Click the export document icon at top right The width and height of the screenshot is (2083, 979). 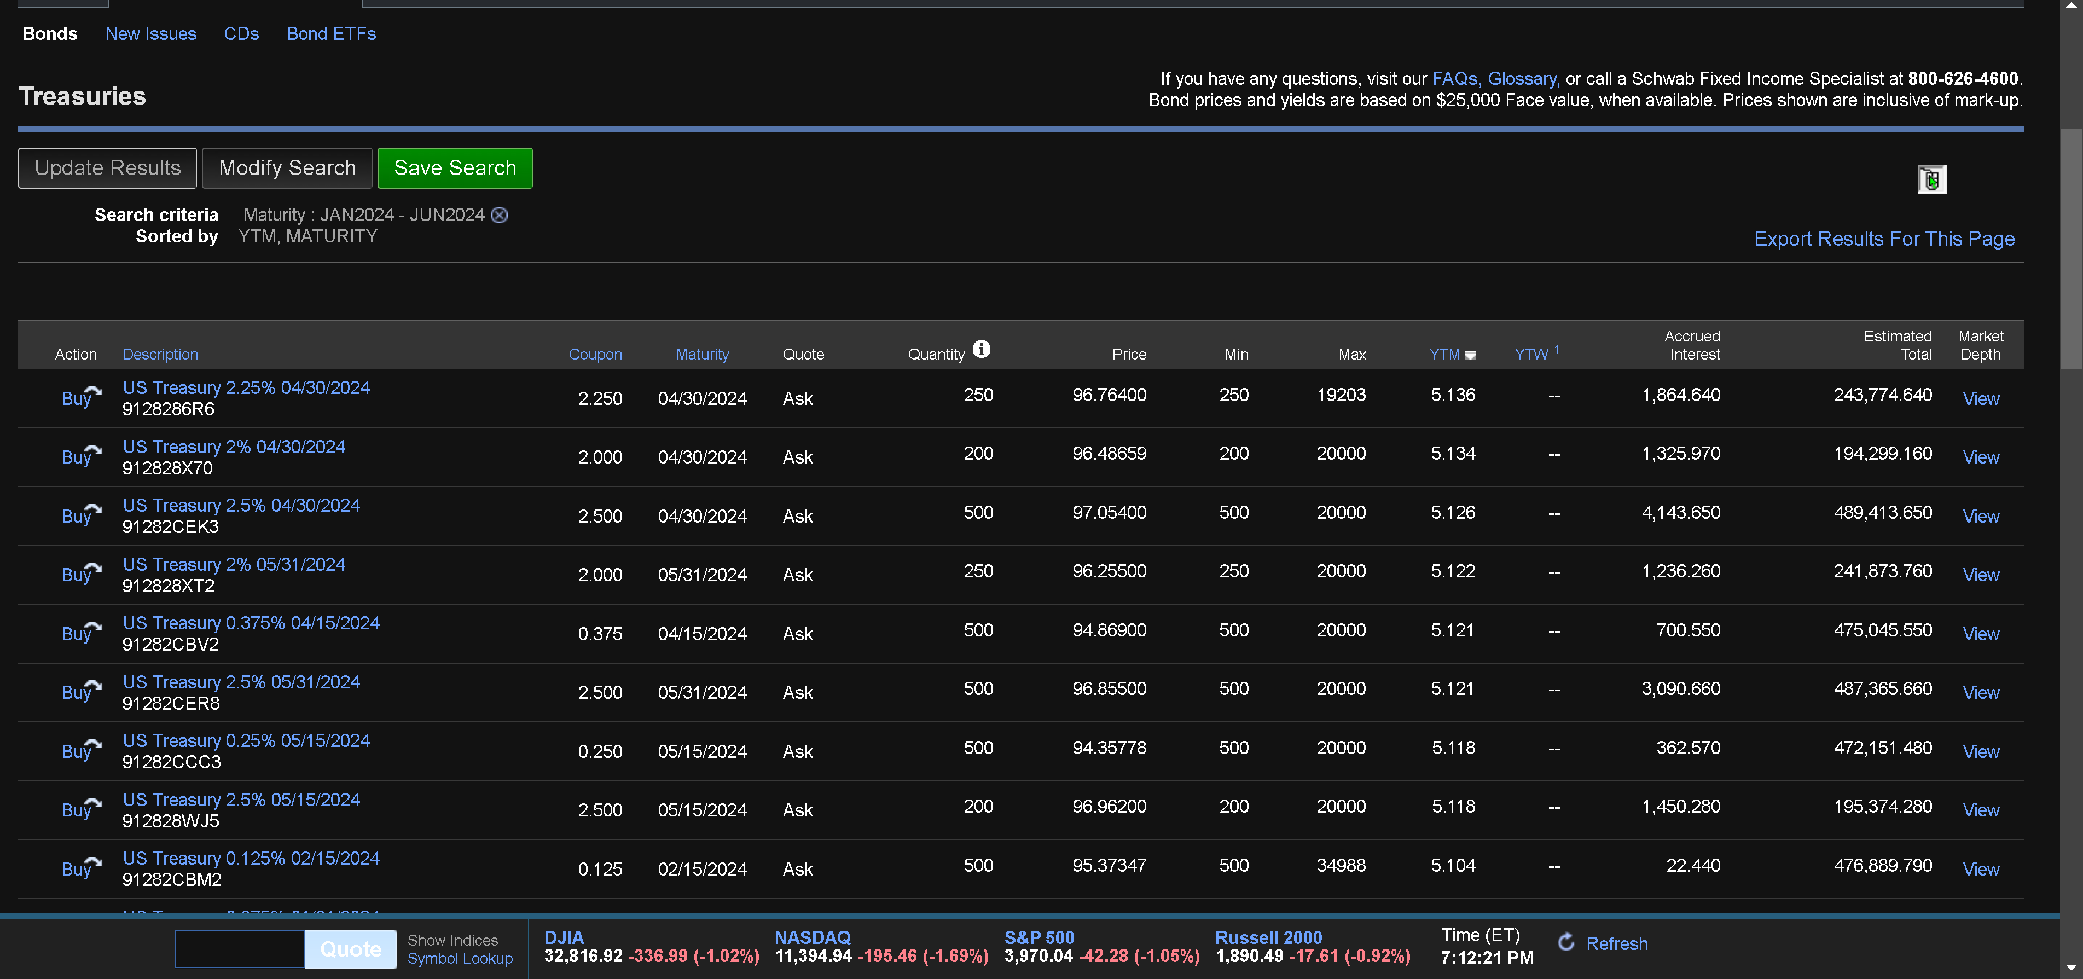(1931, 179)
